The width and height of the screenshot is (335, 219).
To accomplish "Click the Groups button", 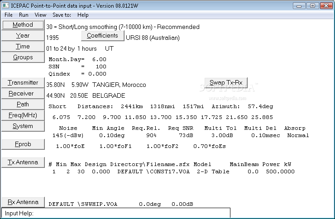I will (23, 57).
